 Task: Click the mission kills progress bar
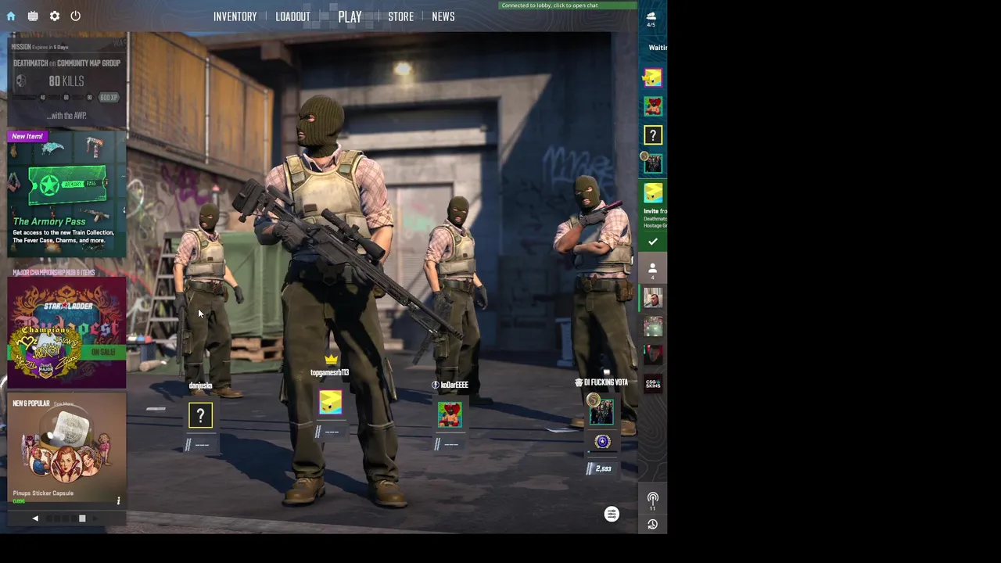coord(53,98)
